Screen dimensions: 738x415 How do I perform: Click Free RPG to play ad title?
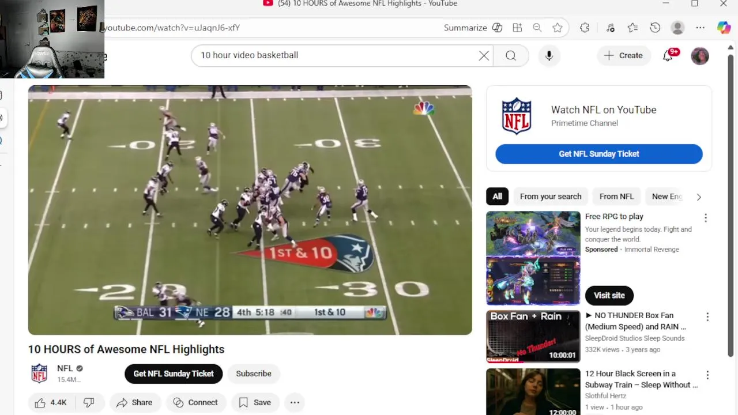[614, 217]
